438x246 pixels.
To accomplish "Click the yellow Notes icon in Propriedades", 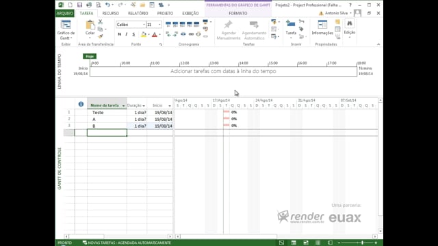I will point(337,22).
